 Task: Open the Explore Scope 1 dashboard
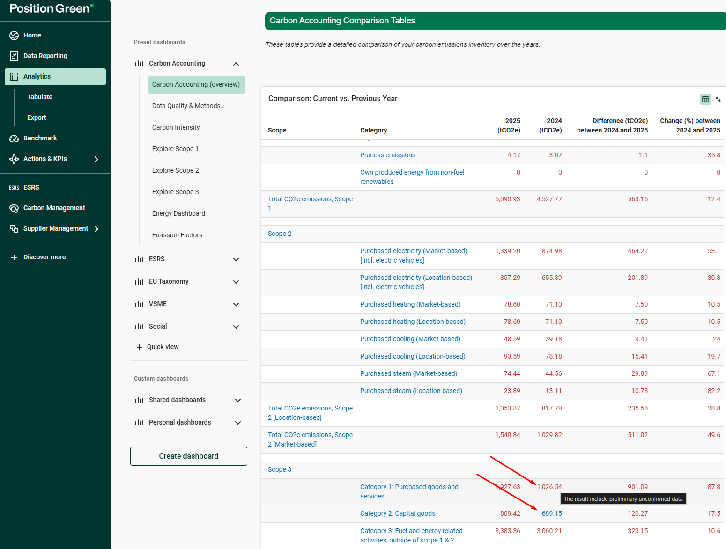coord(175,149)
